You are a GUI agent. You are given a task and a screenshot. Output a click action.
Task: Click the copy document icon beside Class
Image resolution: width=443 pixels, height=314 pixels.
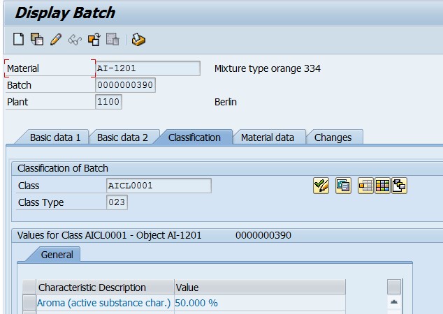click(x=343, y=186)
